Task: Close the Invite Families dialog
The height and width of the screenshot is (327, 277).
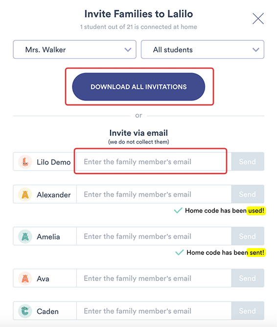Action: click(258, 19)
